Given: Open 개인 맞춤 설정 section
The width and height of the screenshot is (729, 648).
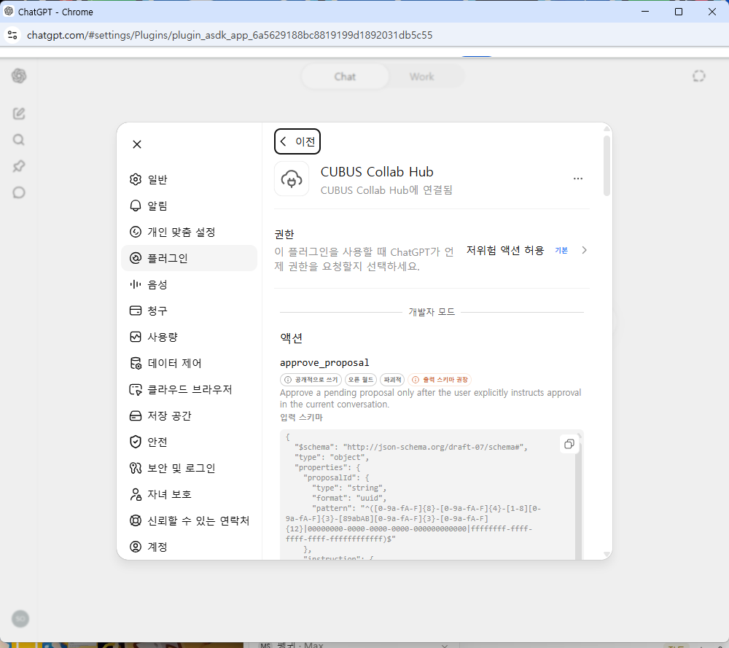Looking at the screenshot, I should point(189,232).
